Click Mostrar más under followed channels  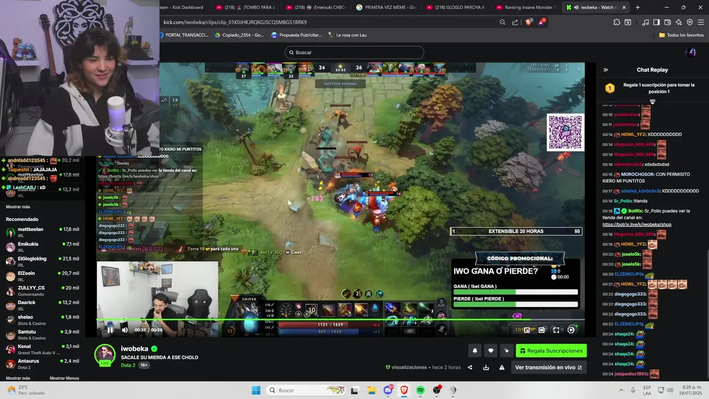[18, 207]
